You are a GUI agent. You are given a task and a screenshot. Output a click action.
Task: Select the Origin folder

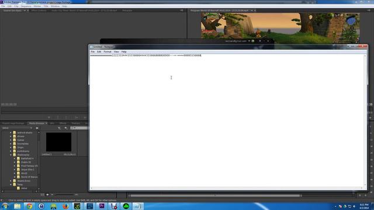[x=20, y=148]
